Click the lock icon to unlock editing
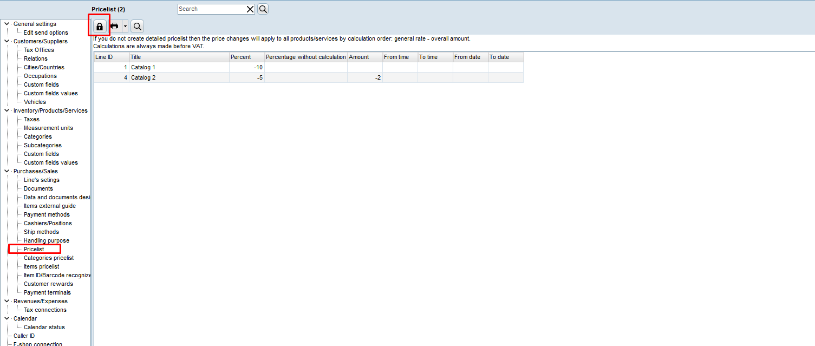 pos(99,26)
